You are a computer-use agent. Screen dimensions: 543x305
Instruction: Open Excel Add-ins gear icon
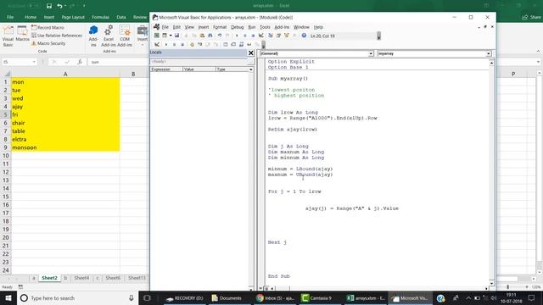[x=109, y=36]
